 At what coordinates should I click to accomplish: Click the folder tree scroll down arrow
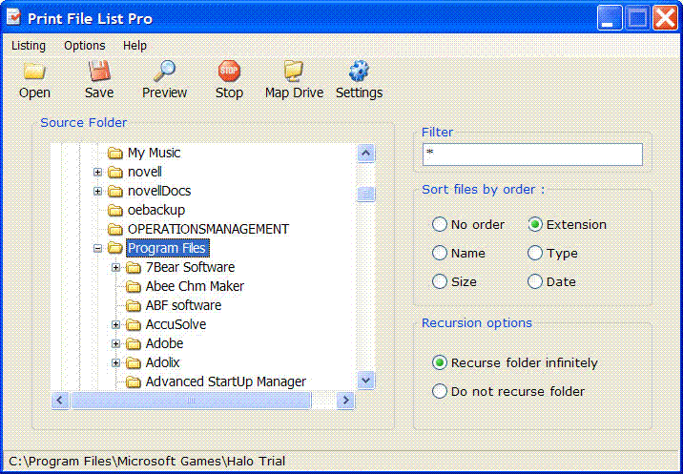pos(366,380)
